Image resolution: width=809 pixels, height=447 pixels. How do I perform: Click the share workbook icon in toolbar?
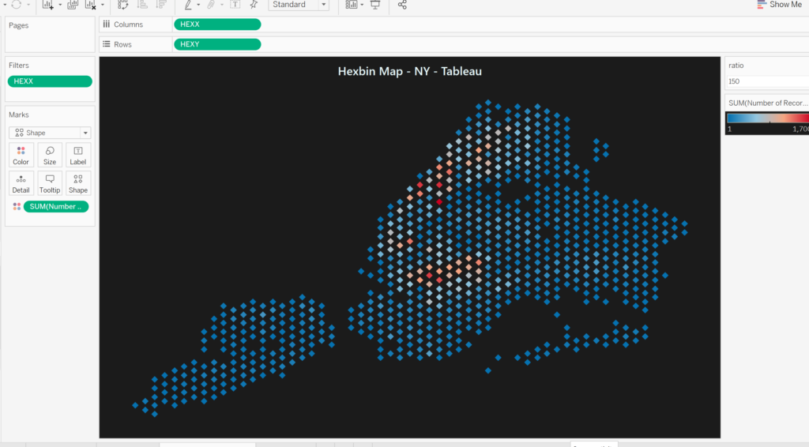[402, 5]
